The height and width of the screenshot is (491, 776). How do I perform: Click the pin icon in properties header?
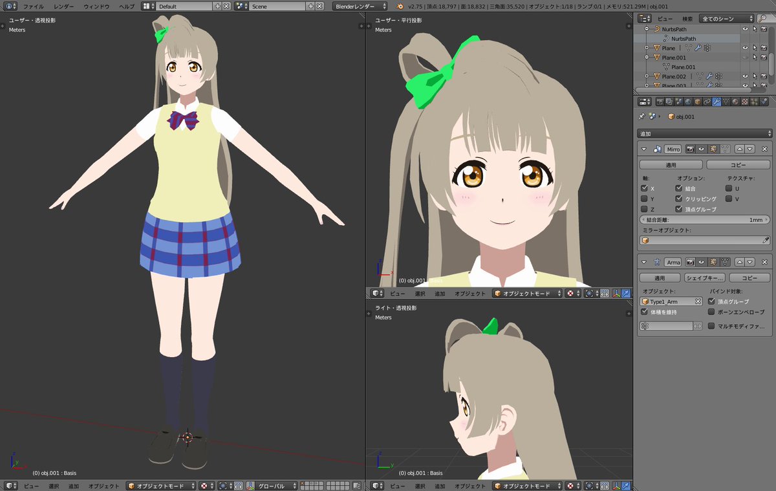pyautogui.click(x=641, y=116)
